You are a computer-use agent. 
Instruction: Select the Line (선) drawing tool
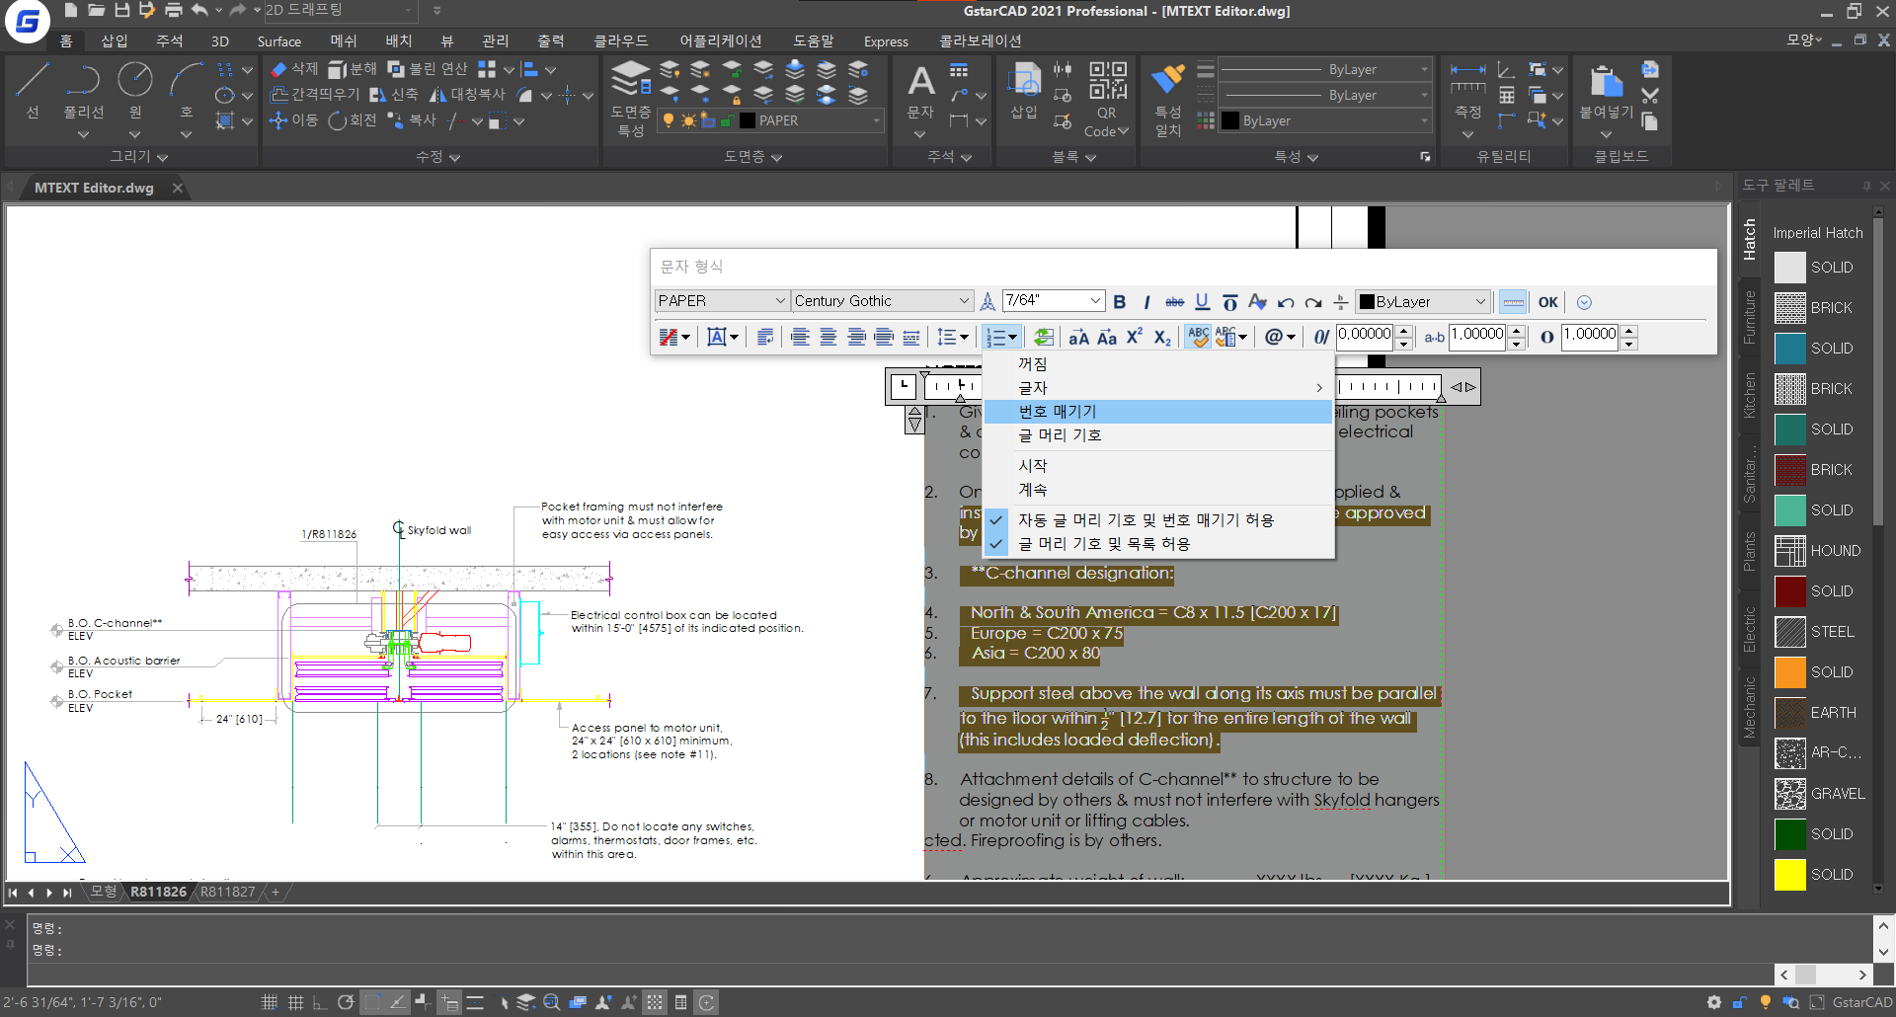33,91
